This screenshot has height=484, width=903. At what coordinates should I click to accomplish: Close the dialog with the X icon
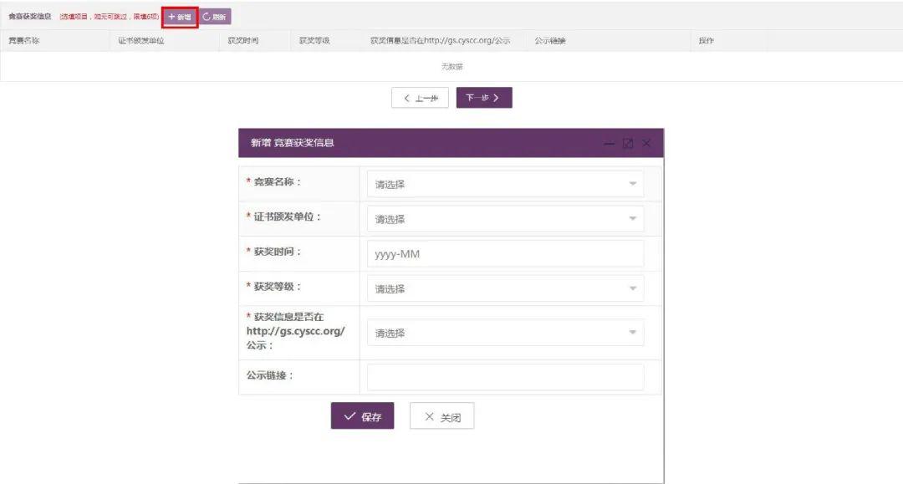point(646,144)
